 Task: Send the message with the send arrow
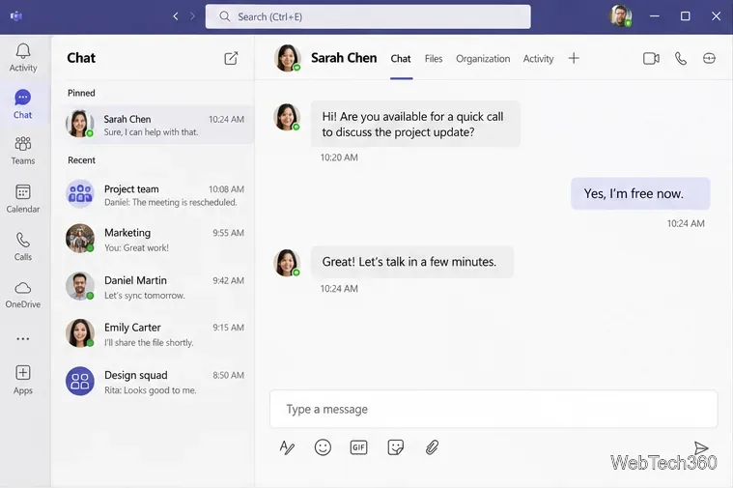(701, 447)
